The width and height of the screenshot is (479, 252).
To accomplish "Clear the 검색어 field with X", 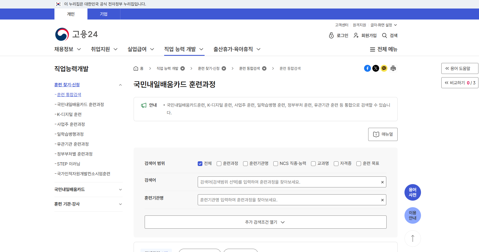I will 382,182.
